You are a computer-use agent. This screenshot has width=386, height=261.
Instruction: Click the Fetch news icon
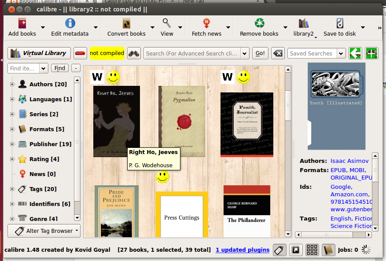(x=206, y=24)
